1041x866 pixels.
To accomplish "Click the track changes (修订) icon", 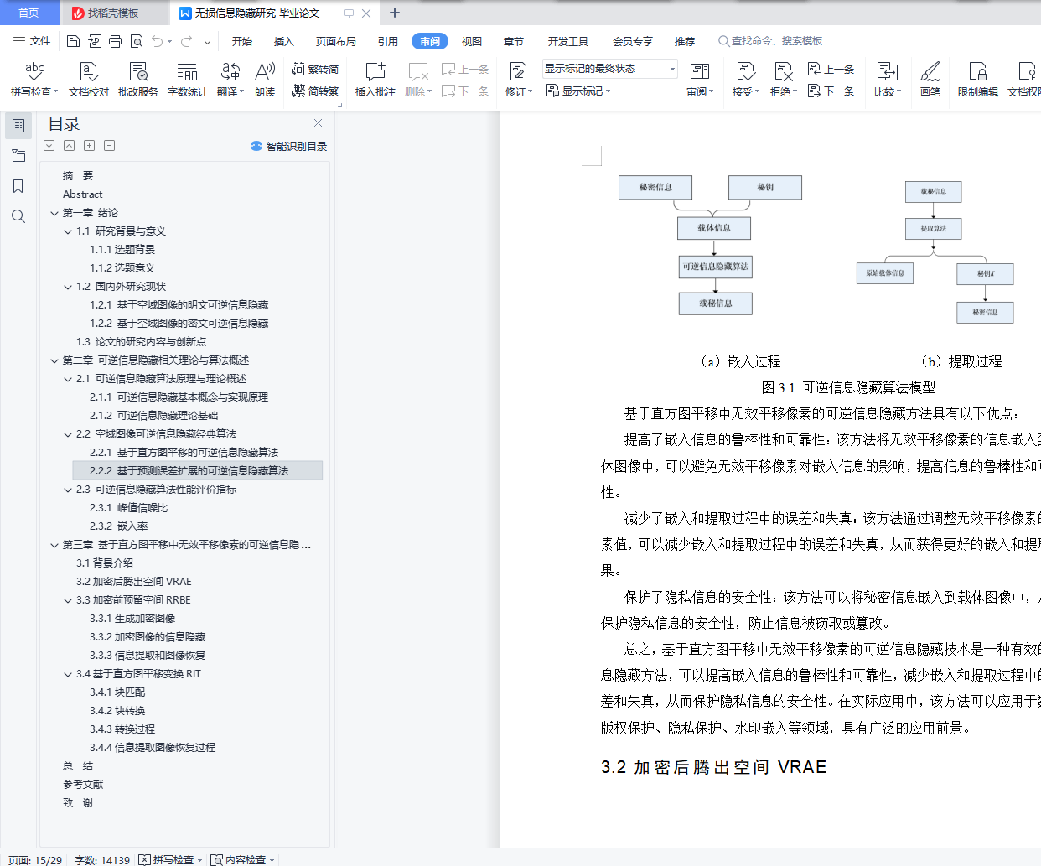I will tap(518, 71).
